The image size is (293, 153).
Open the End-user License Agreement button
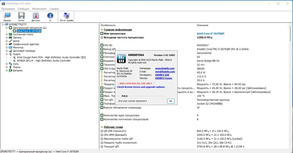point(133,101)
